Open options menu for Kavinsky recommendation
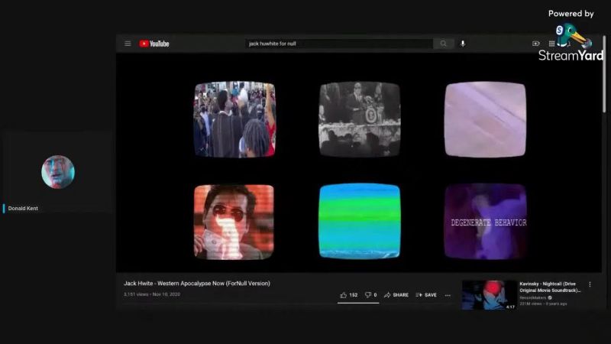 pos(590,284)
